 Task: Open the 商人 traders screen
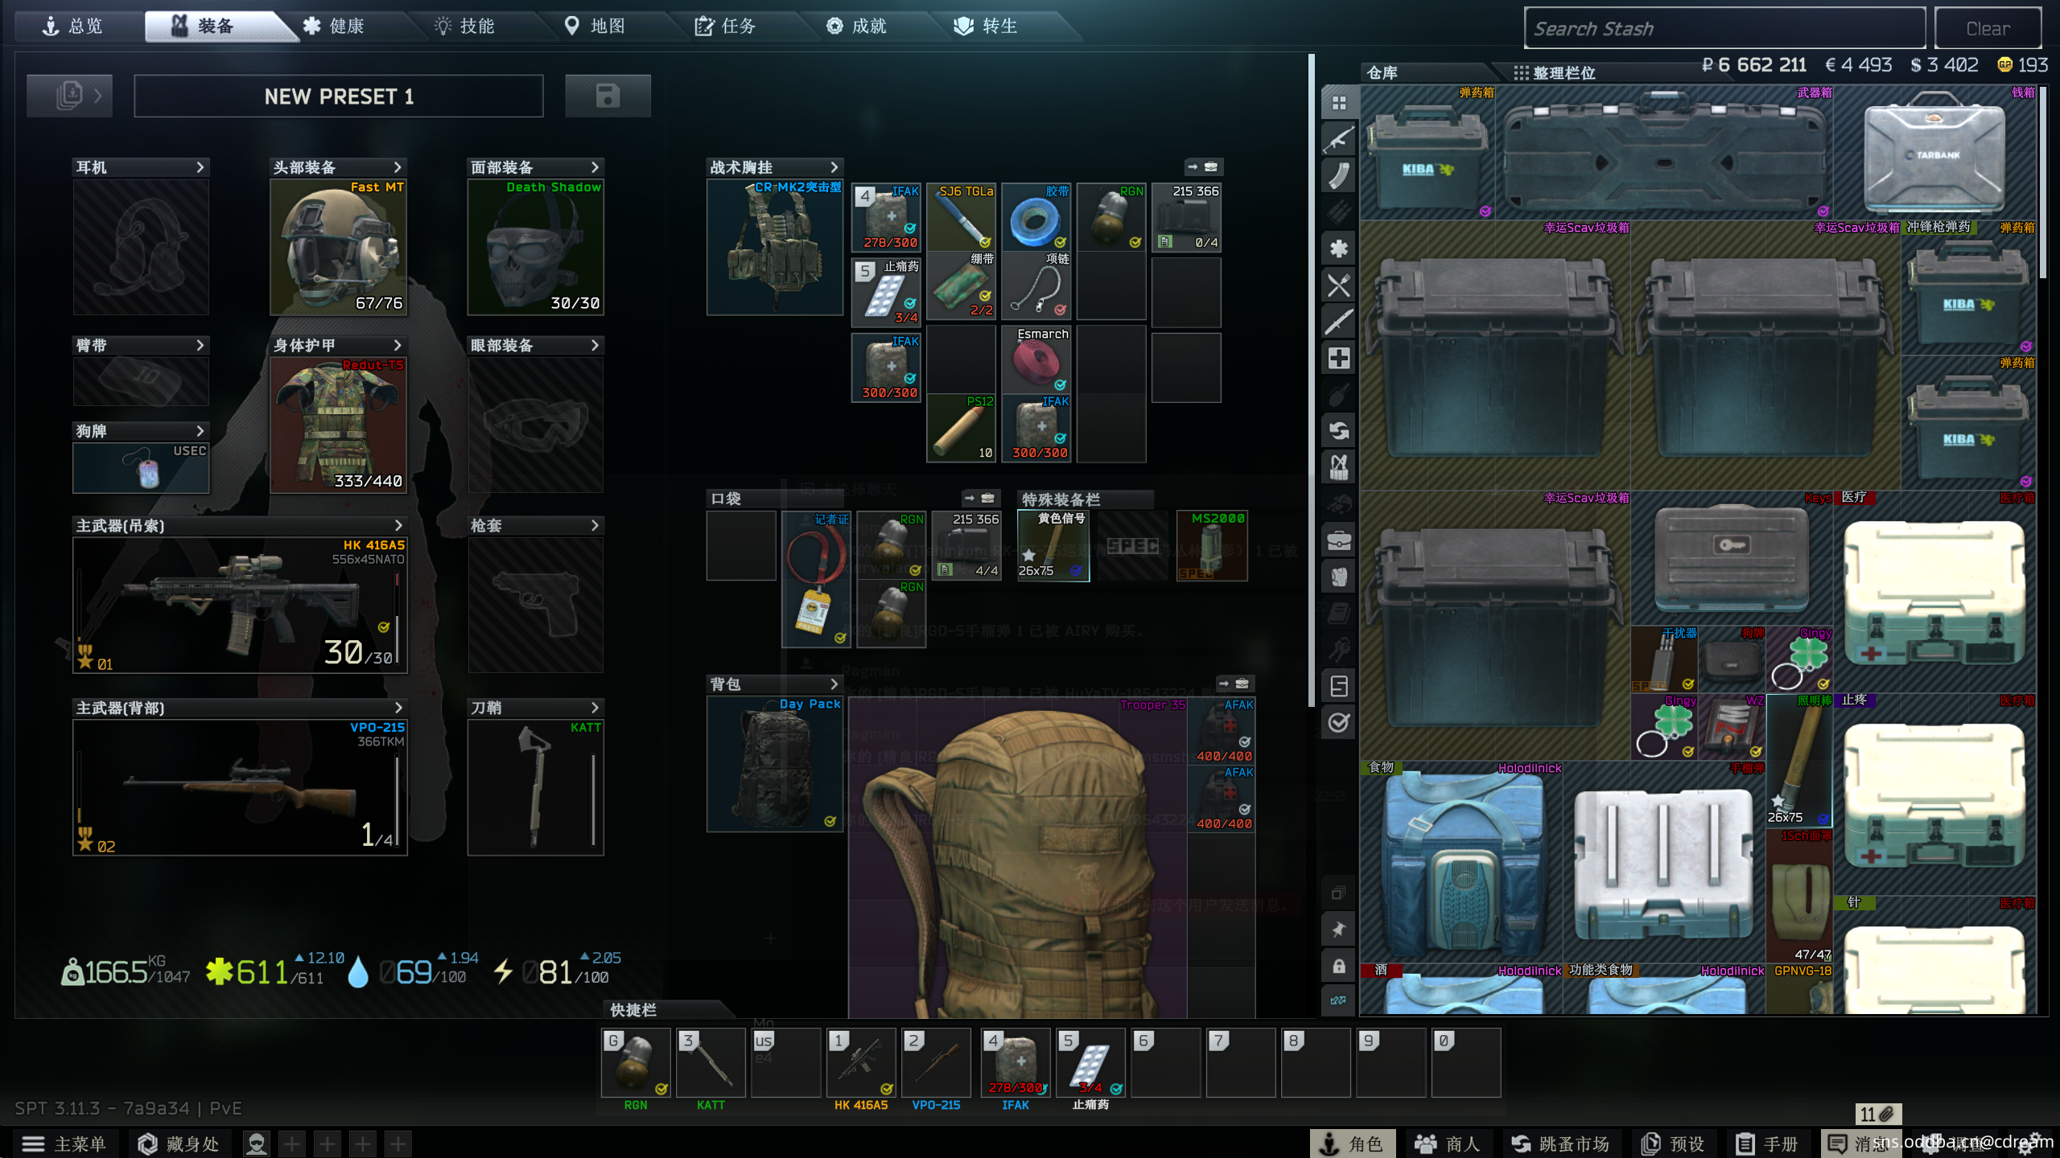pyautogui.click(x=1447, y=1144)
